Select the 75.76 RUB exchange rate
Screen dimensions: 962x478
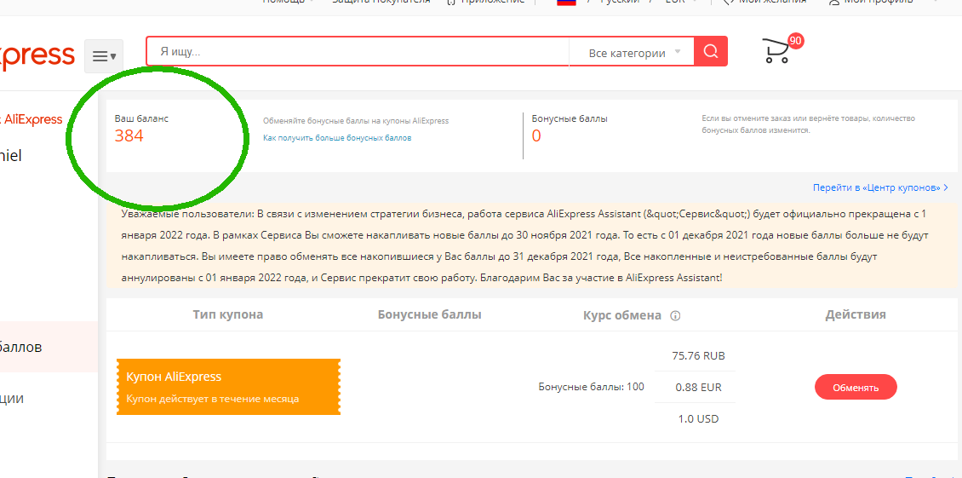(x=698, y=356)
